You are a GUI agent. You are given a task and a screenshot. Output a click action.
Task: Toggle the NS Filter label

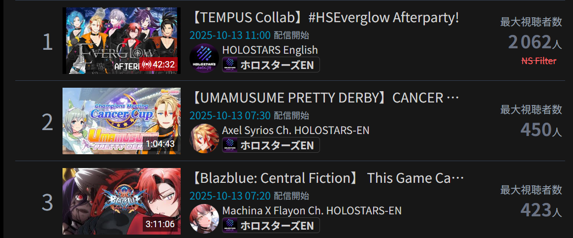pyautogui.click(x=539, y=61)
